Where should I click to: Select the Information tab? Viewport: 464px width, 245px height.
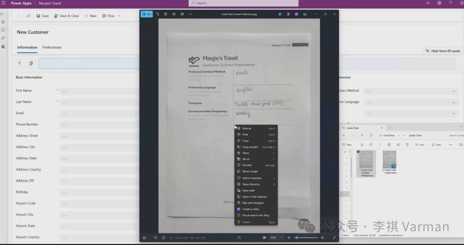pyautogui.click(x=27, y=47)
